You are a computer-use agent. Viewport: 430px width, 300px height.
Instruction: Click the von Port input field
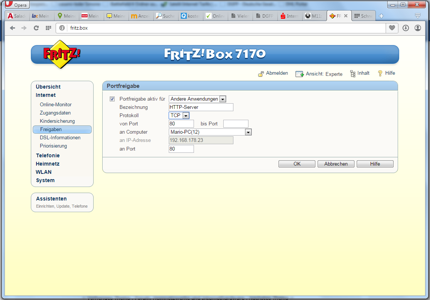coord(181,124)
